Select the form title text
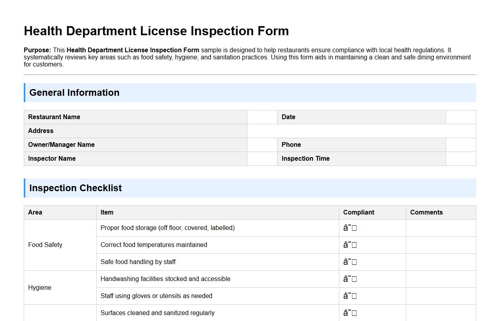Screen dimensions: 500x321 [156, 31]
